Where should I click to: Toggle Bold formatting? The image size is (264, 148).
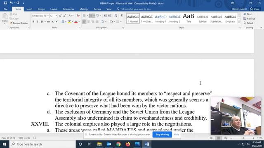coord(33,22)
